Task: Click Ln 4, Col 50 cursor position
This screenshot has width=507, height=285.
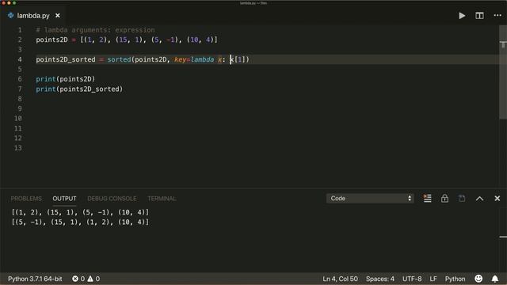Action: pyautogui.click(x=340, y=279)
